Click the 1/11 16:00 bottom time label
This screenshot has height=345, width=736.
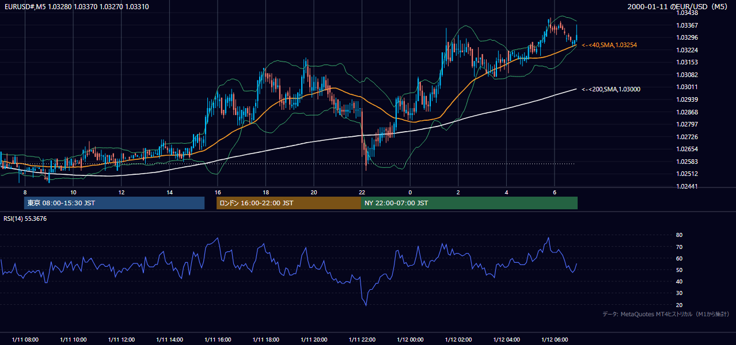(217, 339)
